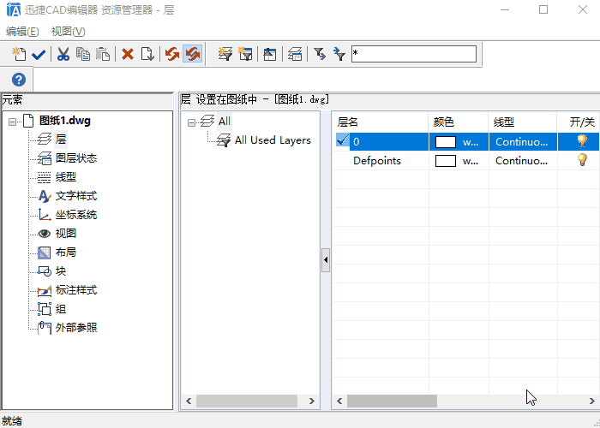Select All Used Layers filter
The width and height of the screenshot is (600, 428).
272,140
